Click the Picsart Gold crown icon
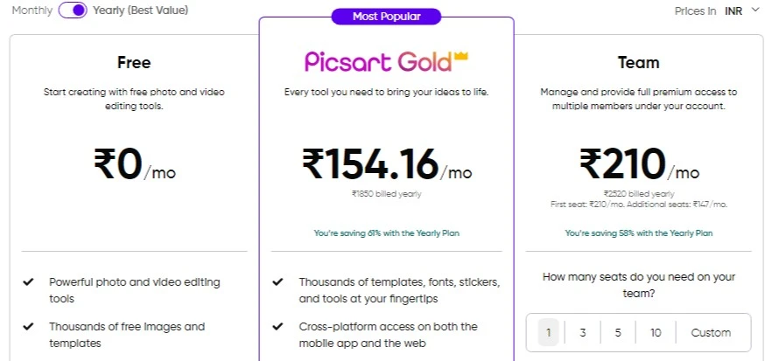 point(460,56)
